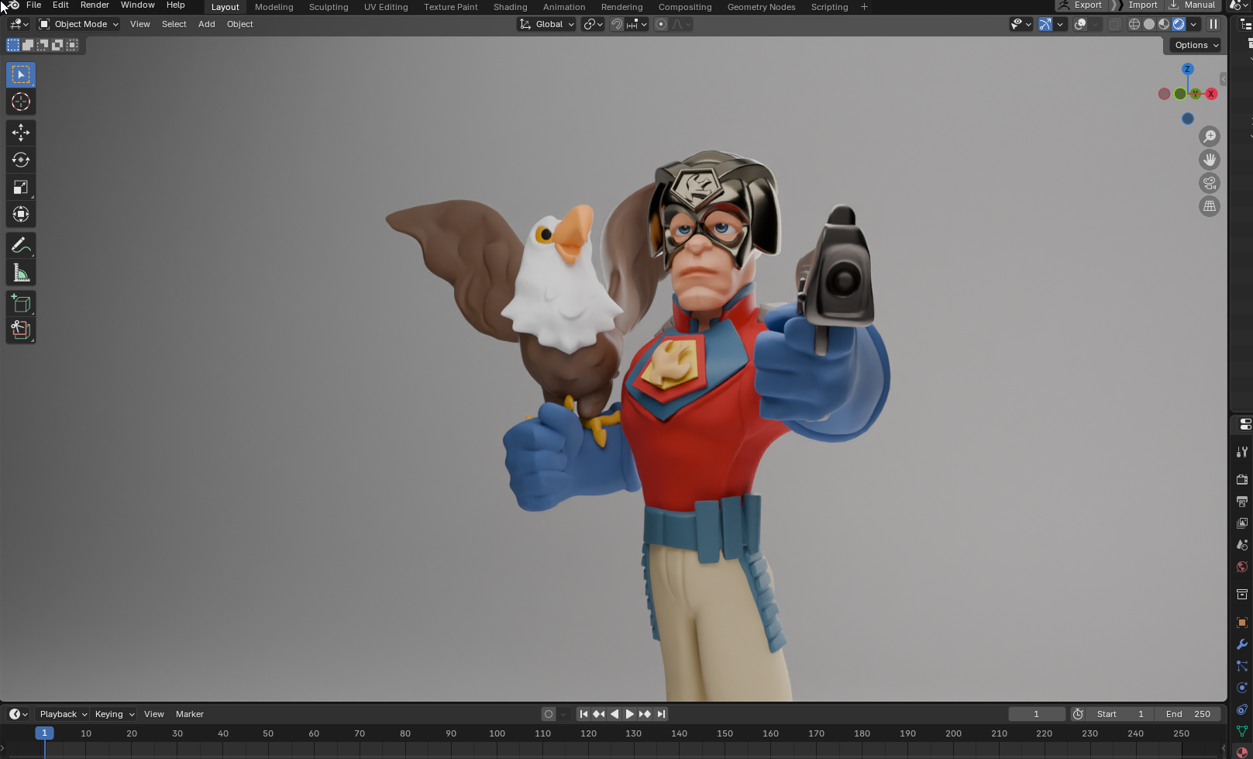
Task: Open the transform pivot point dropdown
Action: (x=594, y=24)
